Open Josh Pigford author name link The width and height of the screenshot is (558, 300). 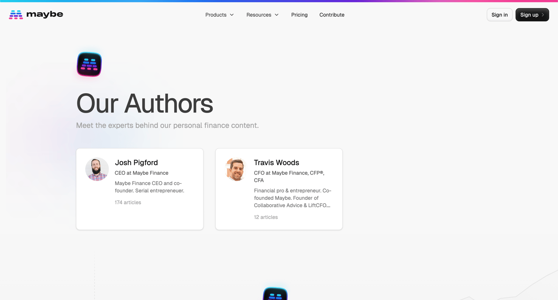tap(136, 163)
